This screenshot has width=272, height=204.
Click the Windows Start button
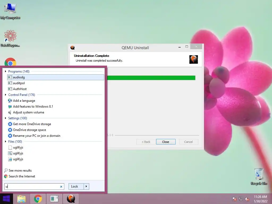6,199
